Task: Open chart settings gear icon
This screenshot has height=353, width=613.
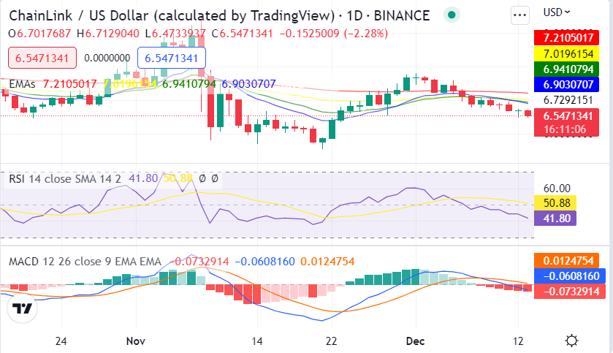Action: click(x=571, y=341)
